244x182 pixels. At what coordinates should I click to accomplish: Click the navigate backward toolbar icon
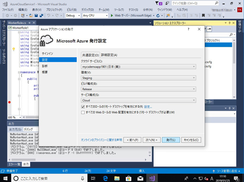coord(7,16)
